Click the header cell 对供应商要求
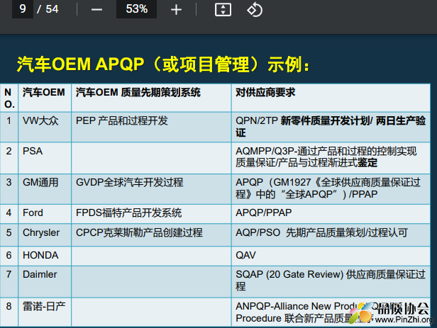 pos(331,98)
